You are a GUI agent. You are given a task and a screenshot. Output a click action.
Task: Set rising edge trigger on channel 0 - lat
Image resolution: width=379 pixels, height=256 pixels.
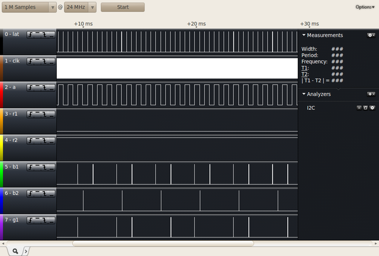click(x=30, y=35)
